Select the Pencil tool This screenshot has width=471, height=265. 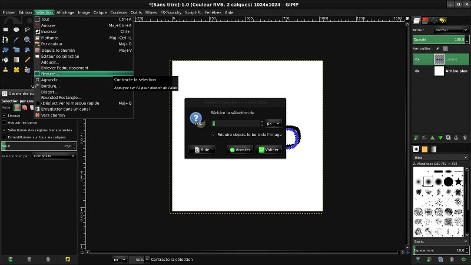27,60
